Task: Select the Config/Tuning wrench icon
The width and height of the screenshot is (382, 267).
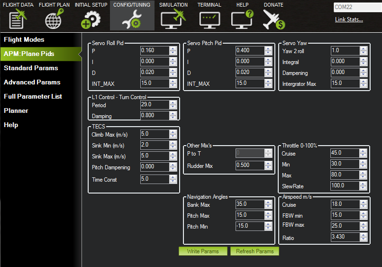Action: tap(131, 19)
